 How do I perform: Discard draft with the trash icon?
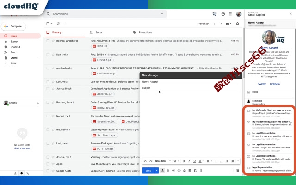tap(238, 171)
